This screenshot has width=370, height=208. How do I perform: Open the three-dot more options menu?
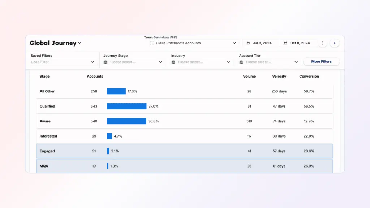[323, 43]
